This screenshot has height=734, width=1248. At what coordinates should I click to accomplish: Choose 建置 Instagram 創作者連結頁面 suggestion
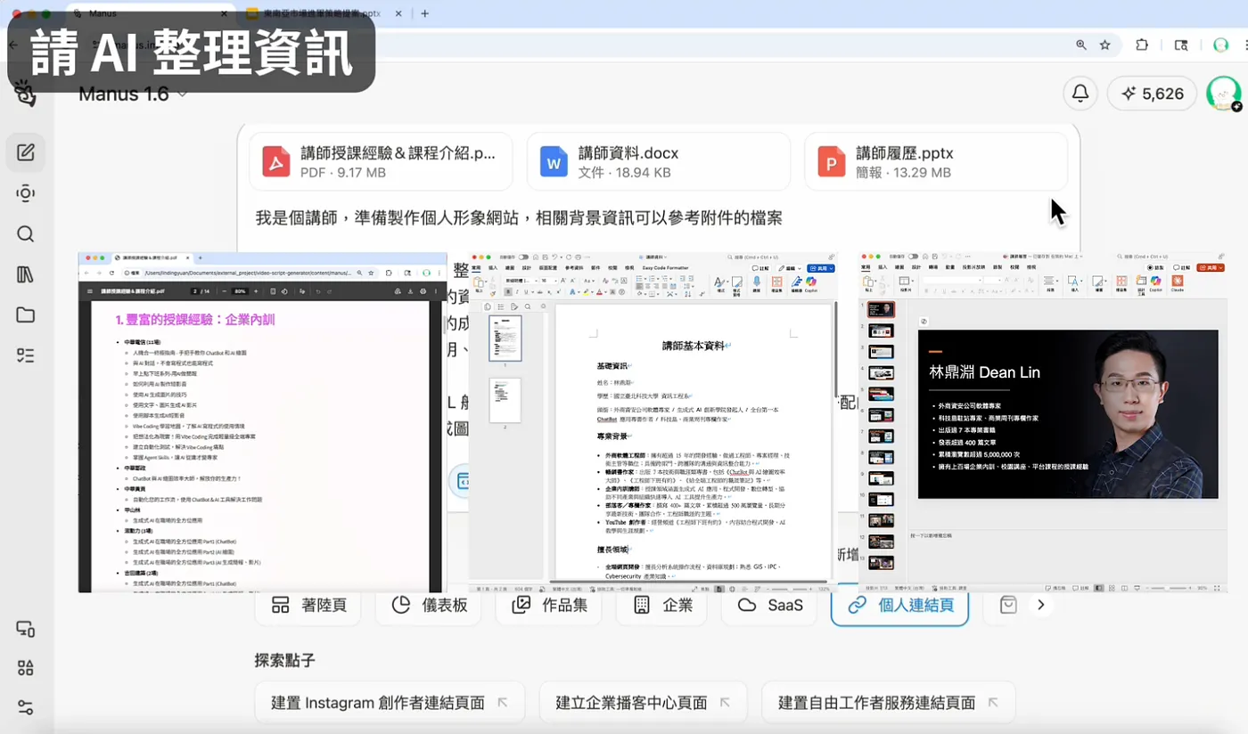390,703
